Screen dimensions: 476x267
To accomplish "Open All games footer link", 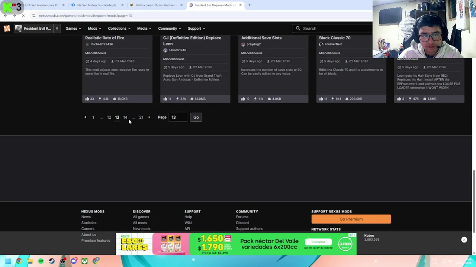I will point(141,217).
